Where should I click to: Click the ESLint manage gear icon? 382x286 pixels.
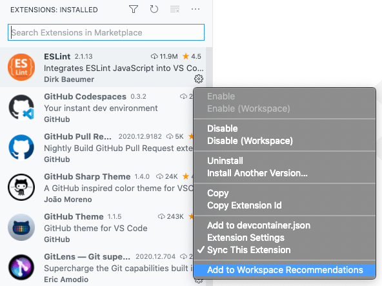point(199,79)
